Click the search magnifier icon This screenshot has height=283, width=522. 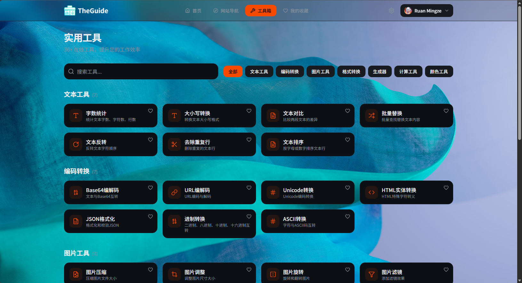[71, 71]
